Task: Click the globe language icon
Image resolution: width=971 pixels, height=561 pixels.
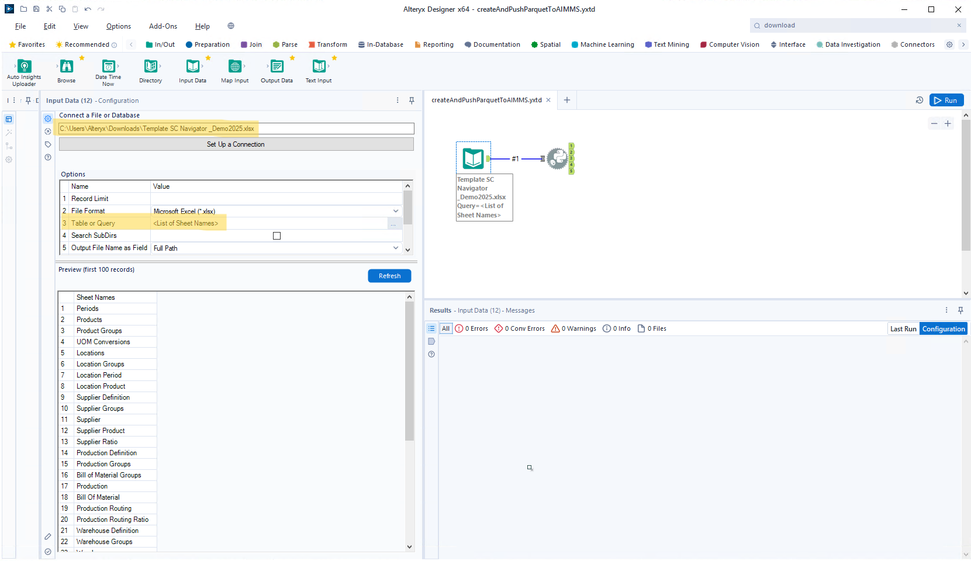Action: (x=231, y=26)
